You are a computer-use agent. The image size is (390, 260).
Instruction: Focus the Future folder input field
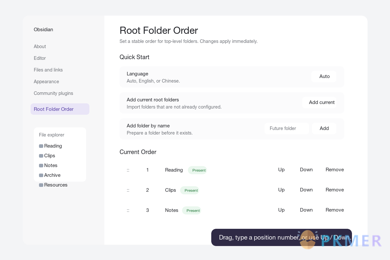pyautogui.click(x=287, y=128)
